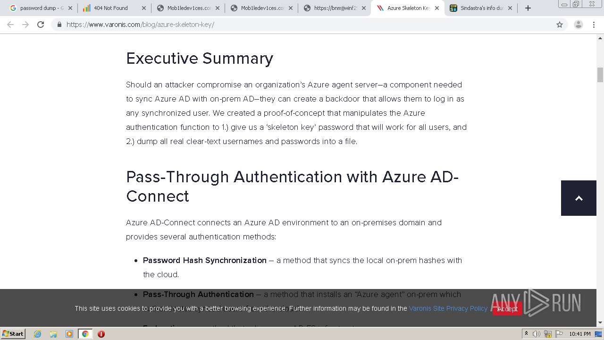Close the second Mob1ledev1ces tab
The width and height of the screenshot is (604, 340).
290,8
